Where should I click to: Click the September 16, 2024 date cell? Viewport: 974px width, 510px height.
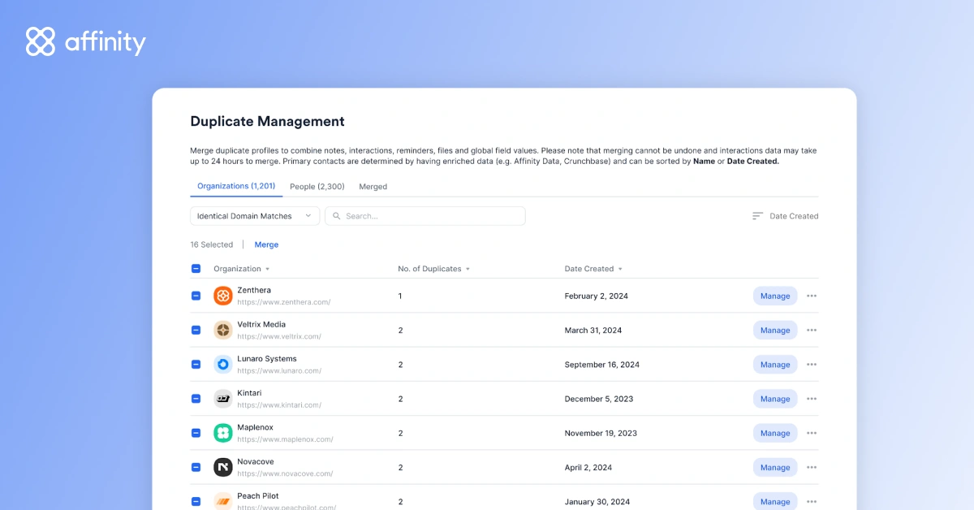(602, 365)
